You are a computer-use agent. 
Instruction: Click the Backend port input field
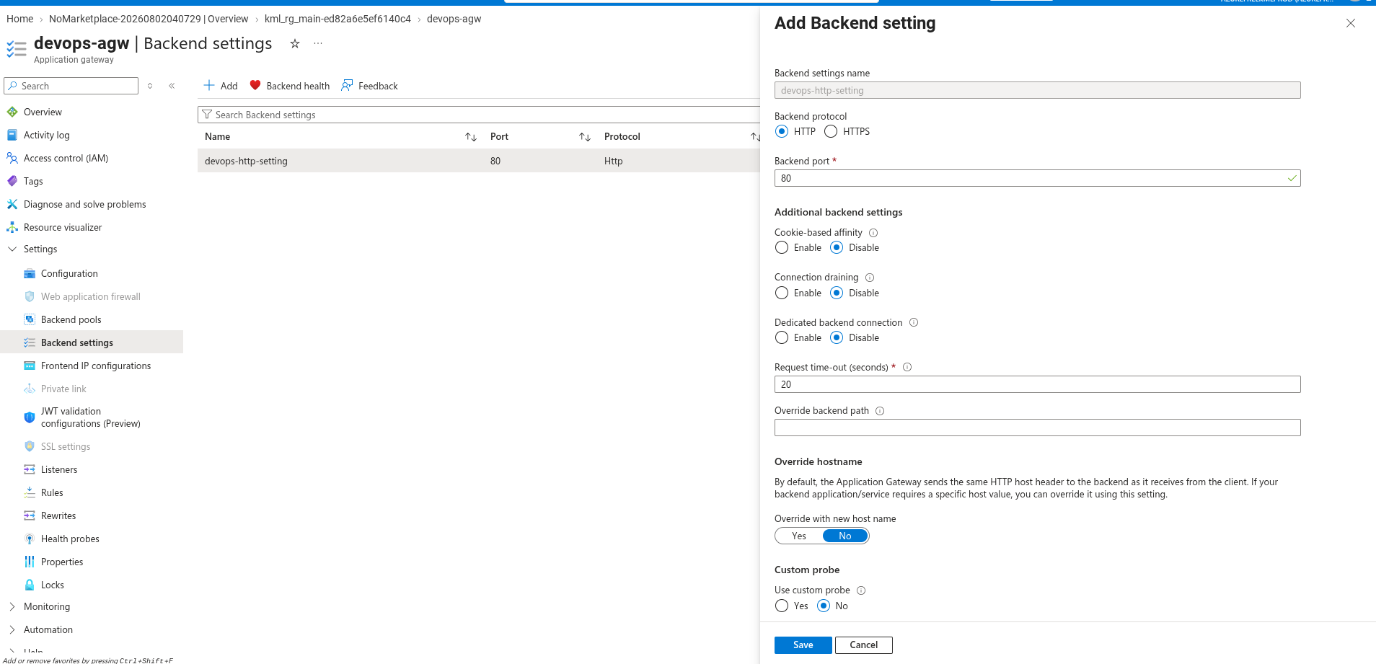pyautogui.click(x=1037, y=178)
